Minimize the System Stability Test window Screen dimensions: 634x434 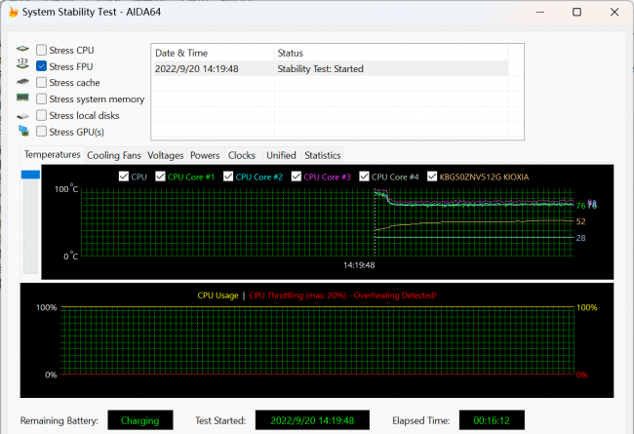point(540,12)
